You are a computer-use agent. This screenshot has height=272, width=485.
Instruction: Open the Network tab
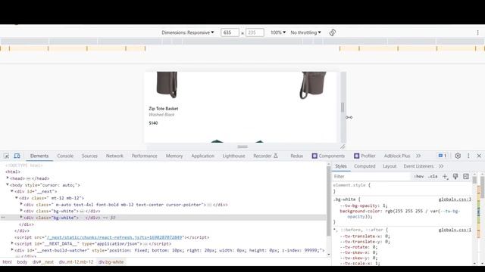coord(114,156)
